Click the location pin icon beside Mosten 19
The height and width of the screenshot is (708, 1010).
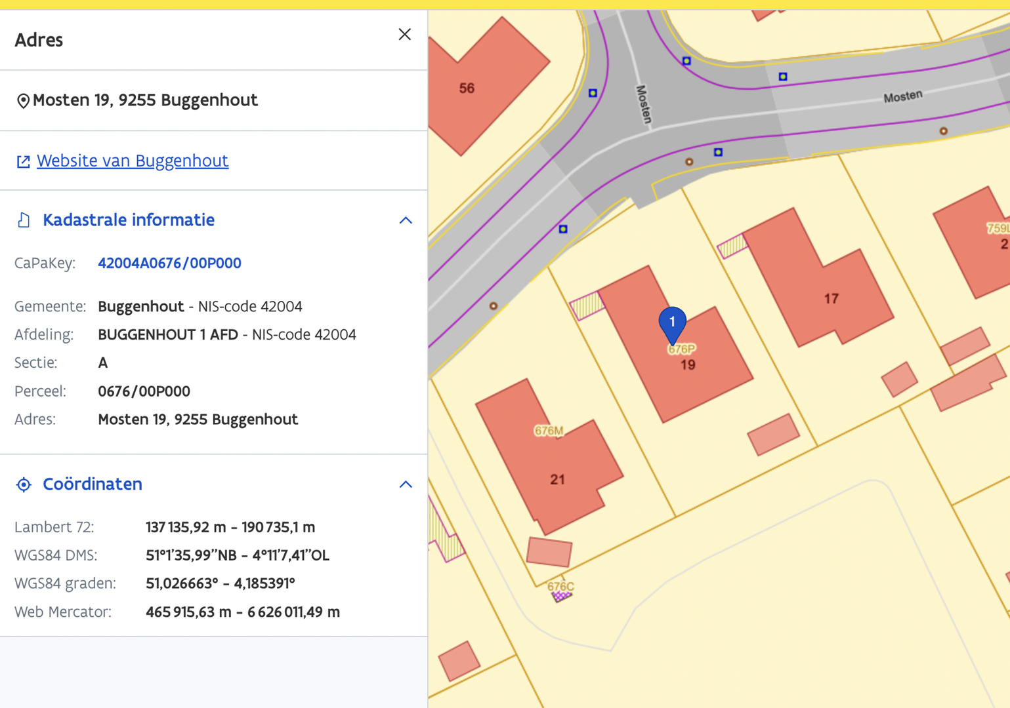point(23,101)
